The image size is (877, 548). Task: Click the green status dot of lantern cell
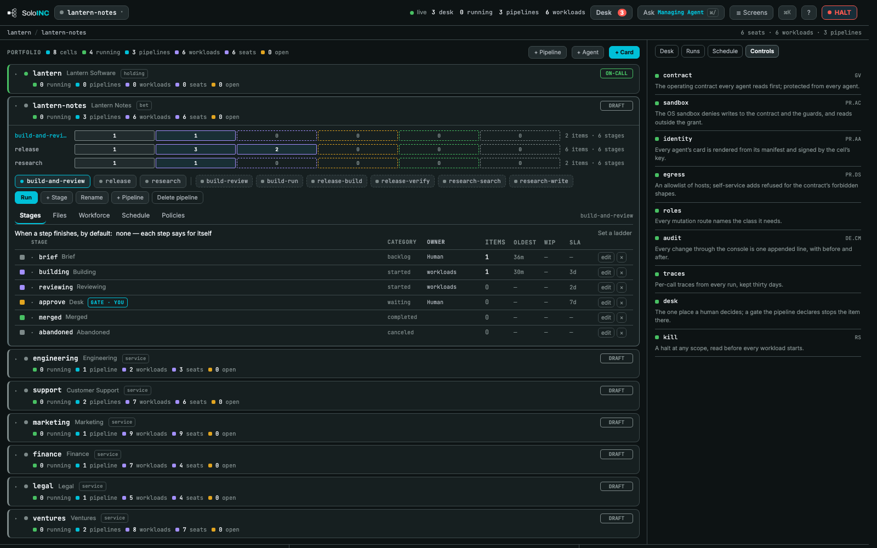tap(26, 73)
